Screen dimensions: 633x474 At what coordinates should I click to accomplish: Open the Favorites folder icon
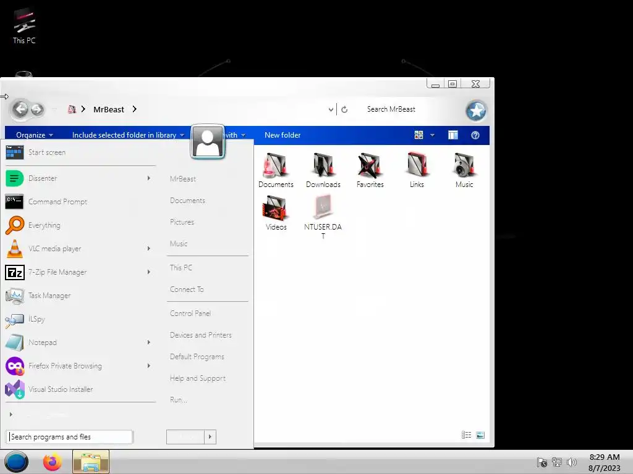[370, 170]
